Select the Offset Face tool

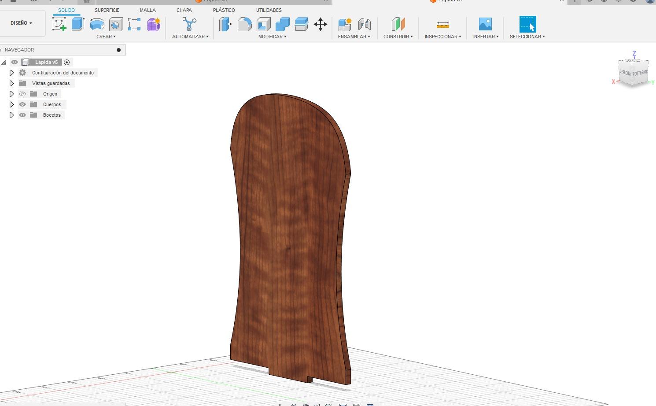point(301,24)
